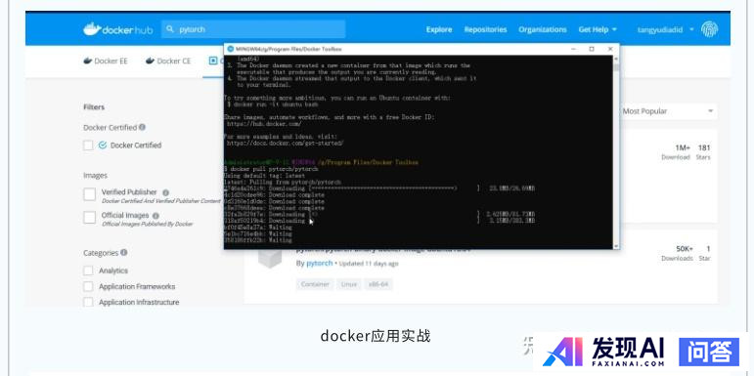754x376 pixels.
Task: Click the Docker EE whale icon
Action: pyautogui.click(x=87, y=61)
